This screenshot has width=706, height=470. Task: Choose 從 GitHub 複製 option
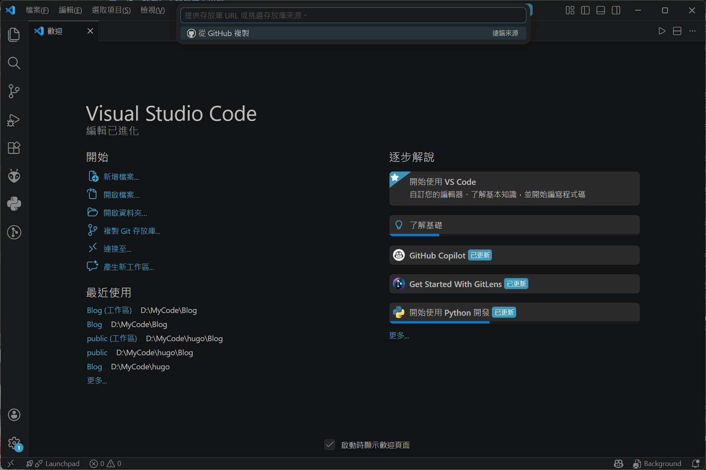tap(353, 33)
